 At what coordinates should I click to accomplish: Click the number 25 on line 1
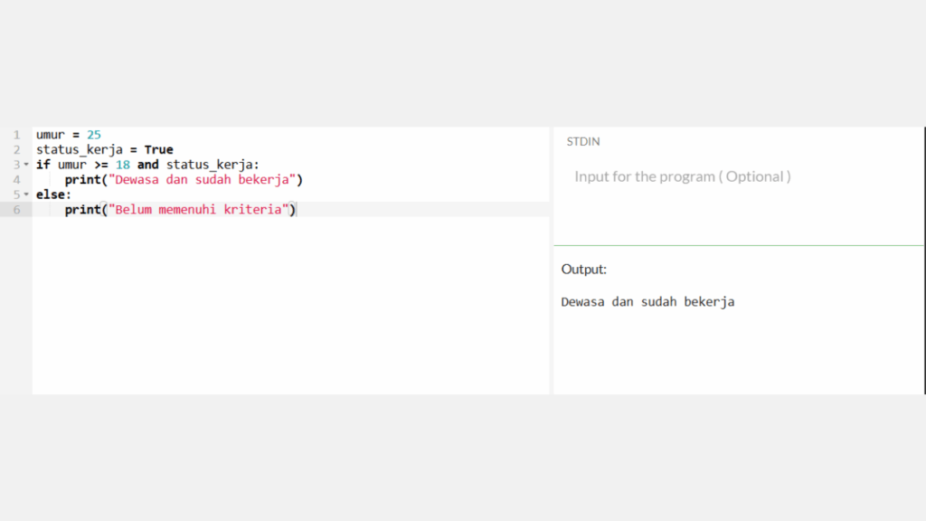(93, 134)
